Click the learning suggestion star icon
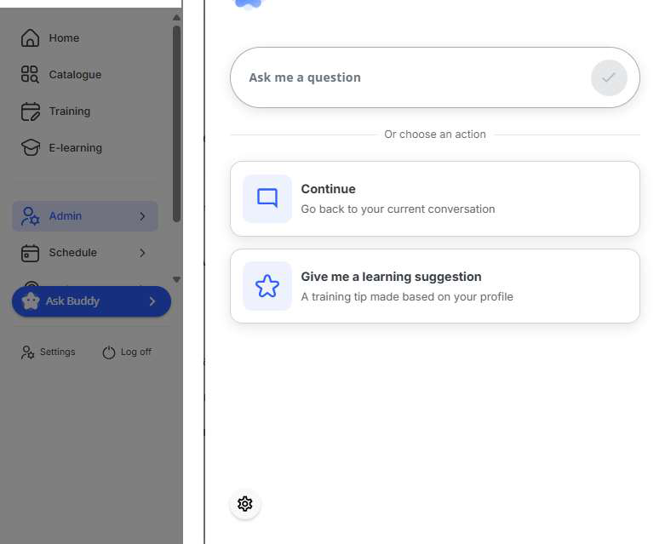 pyautogui.click(x=267, y=286)
